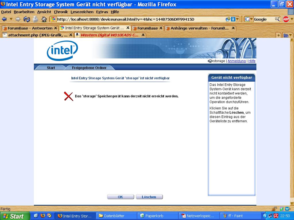Open the Extras menu

point(102,12)
